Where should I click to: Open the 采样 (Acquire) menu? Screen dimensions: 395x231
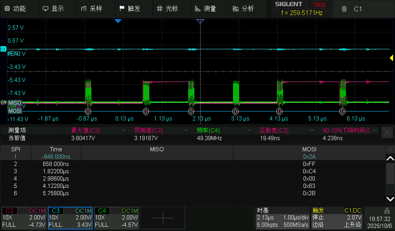(91, 8)
